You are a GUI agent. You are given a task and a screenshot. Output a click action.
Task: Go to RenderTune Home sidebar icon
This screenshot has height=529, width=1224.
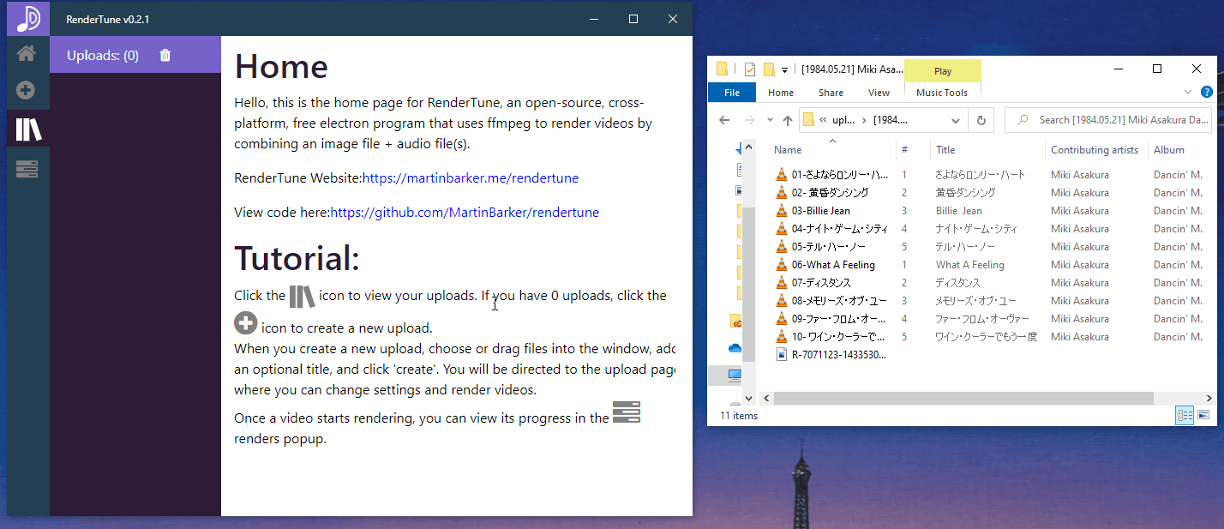(27, 54)
